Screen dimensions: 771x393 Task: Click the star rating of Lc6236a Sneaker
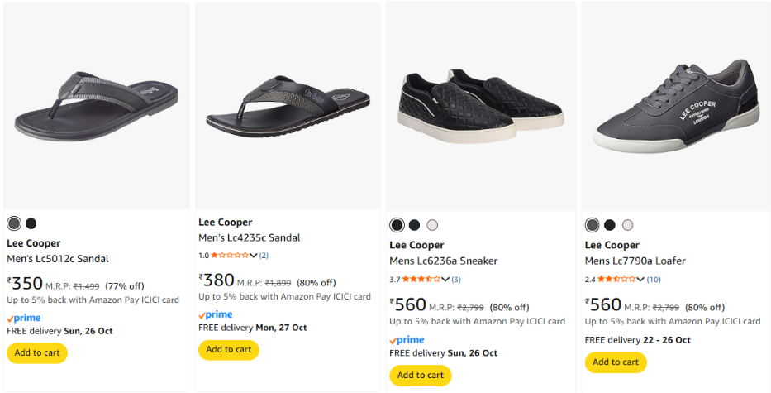click(422, 280)
